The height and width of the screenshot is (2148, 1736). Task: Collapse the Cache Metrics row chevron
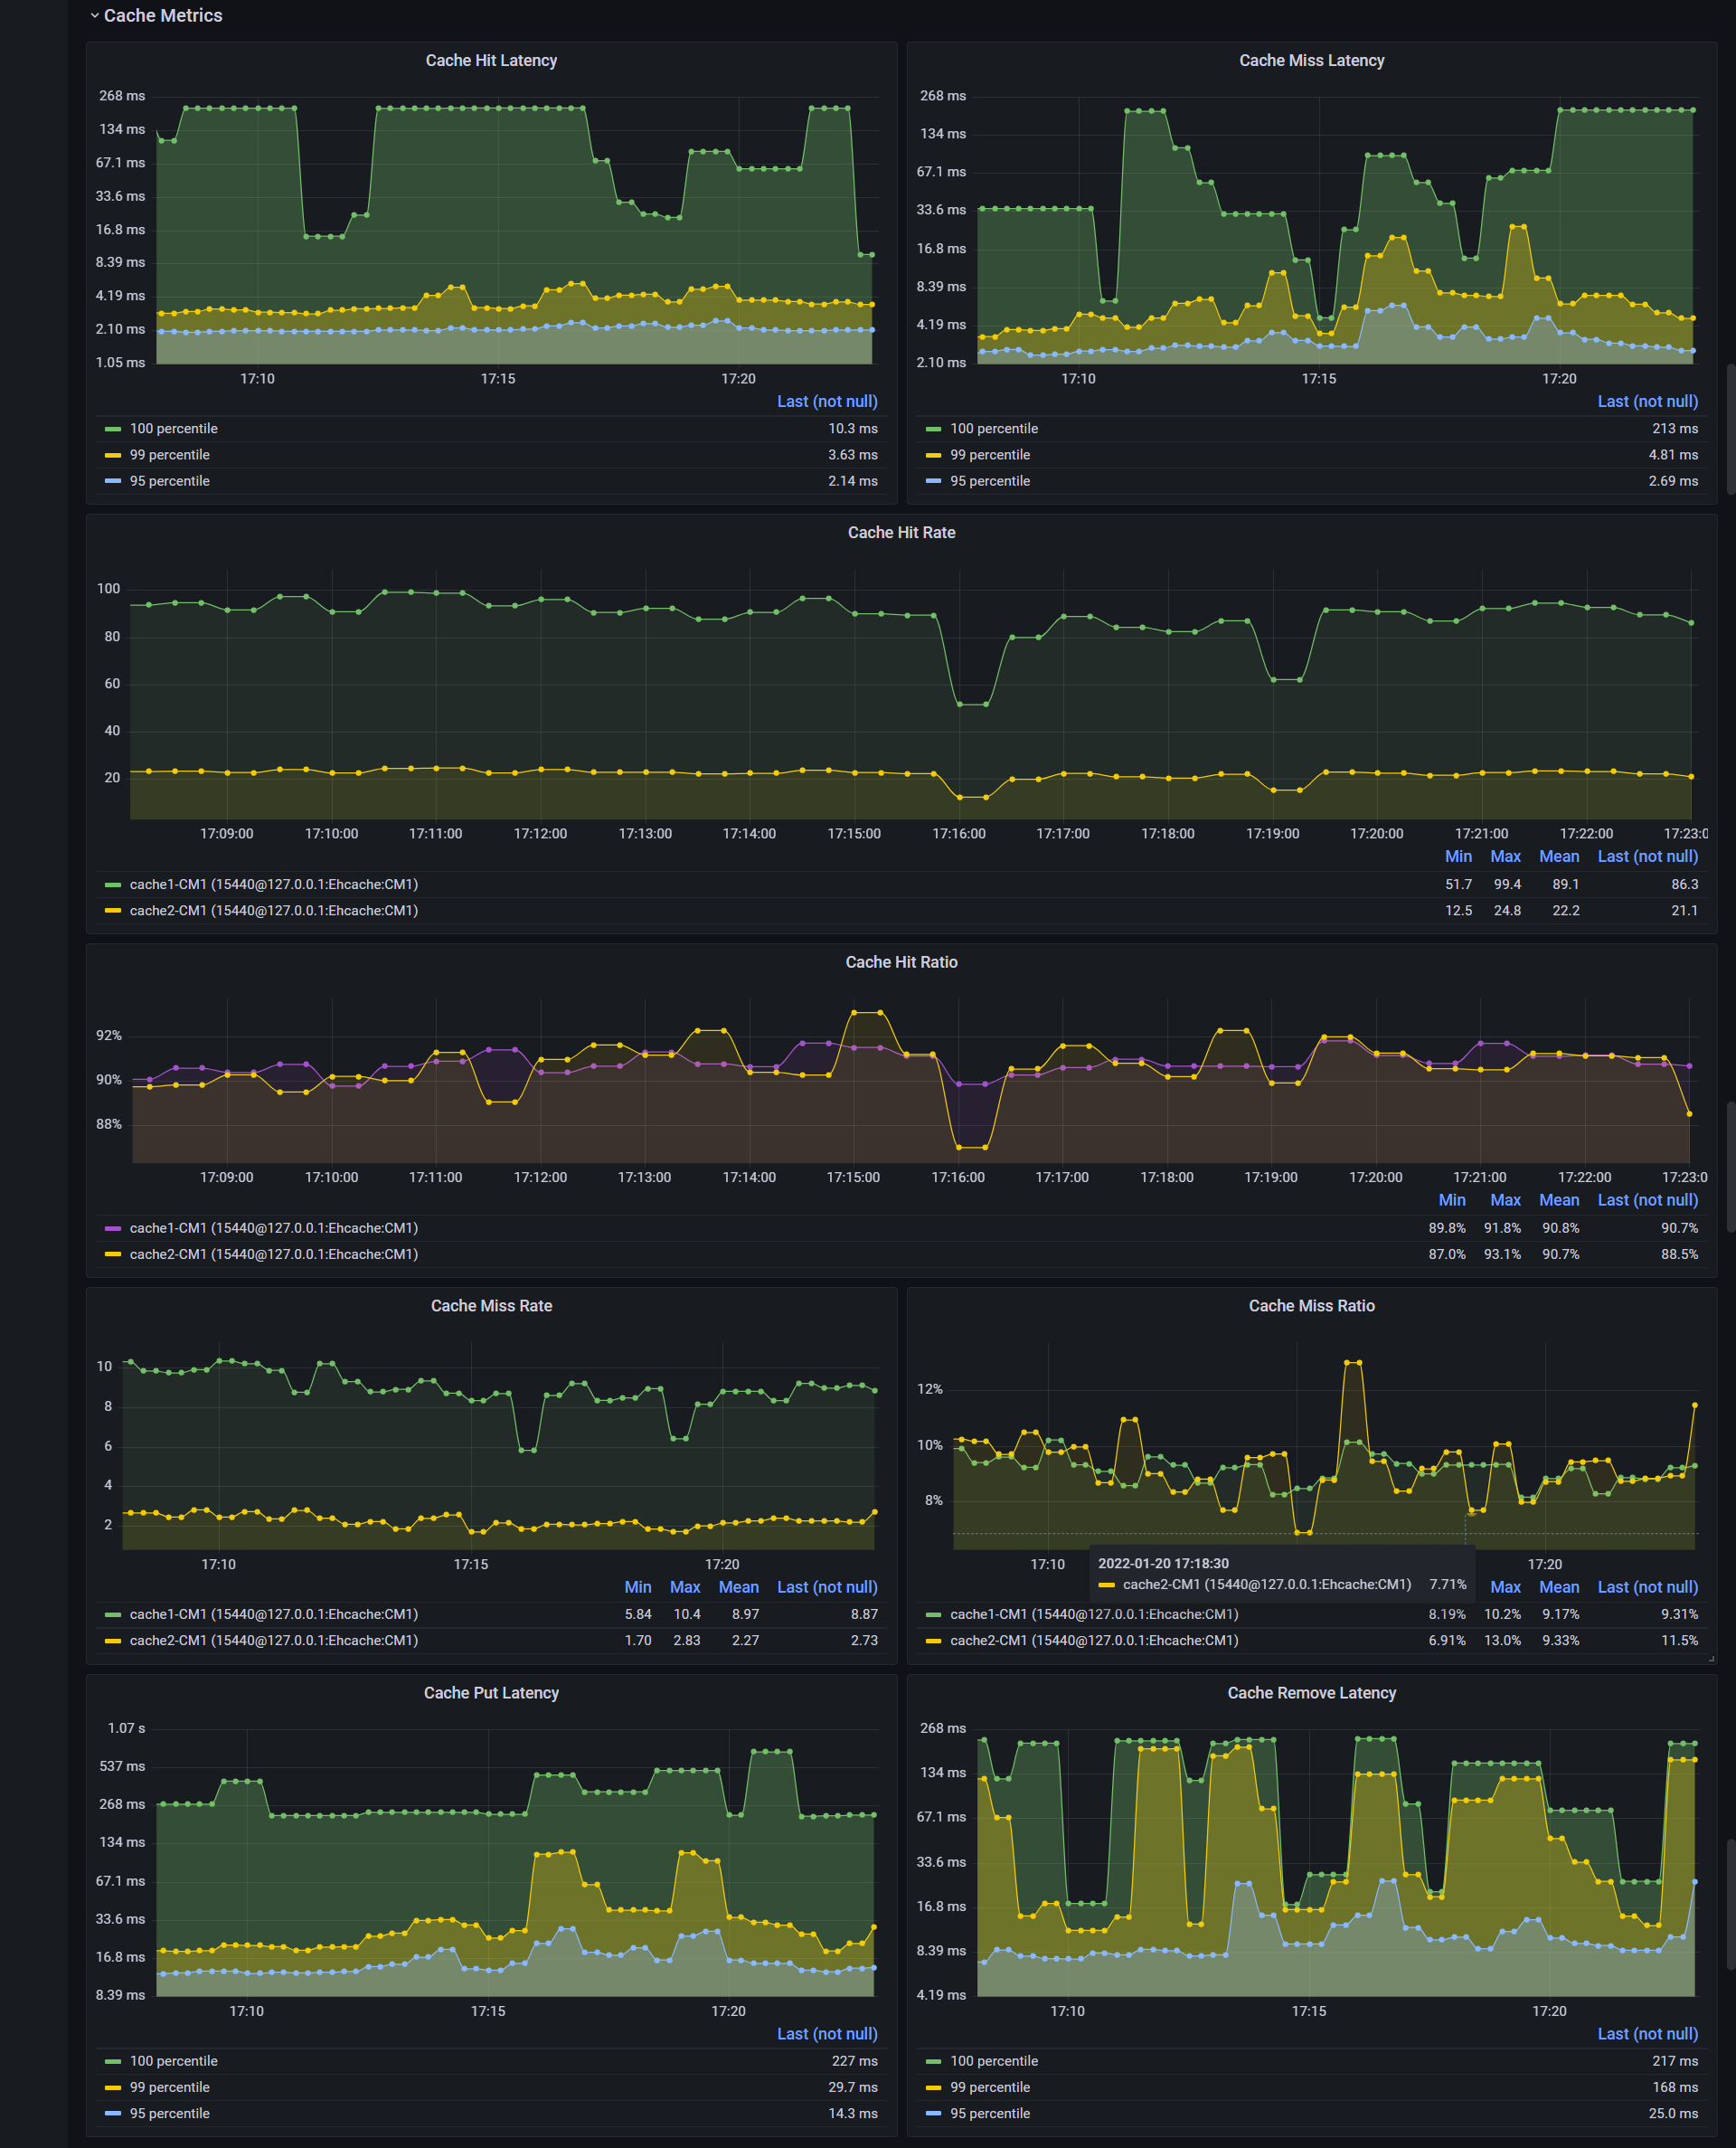point(95,16)
